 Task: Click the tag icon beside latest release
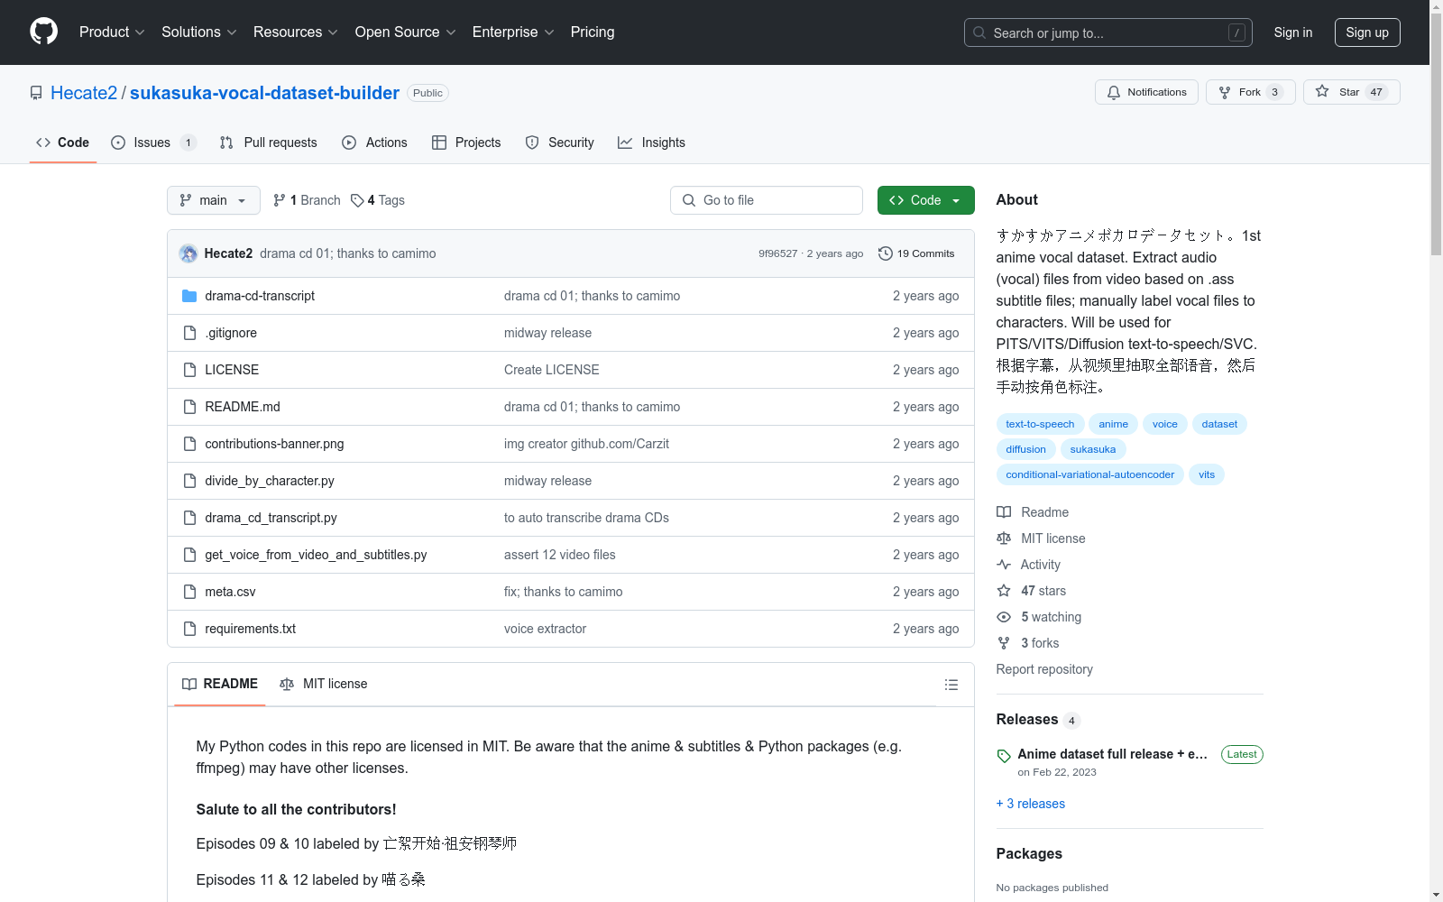[1004, 756]
